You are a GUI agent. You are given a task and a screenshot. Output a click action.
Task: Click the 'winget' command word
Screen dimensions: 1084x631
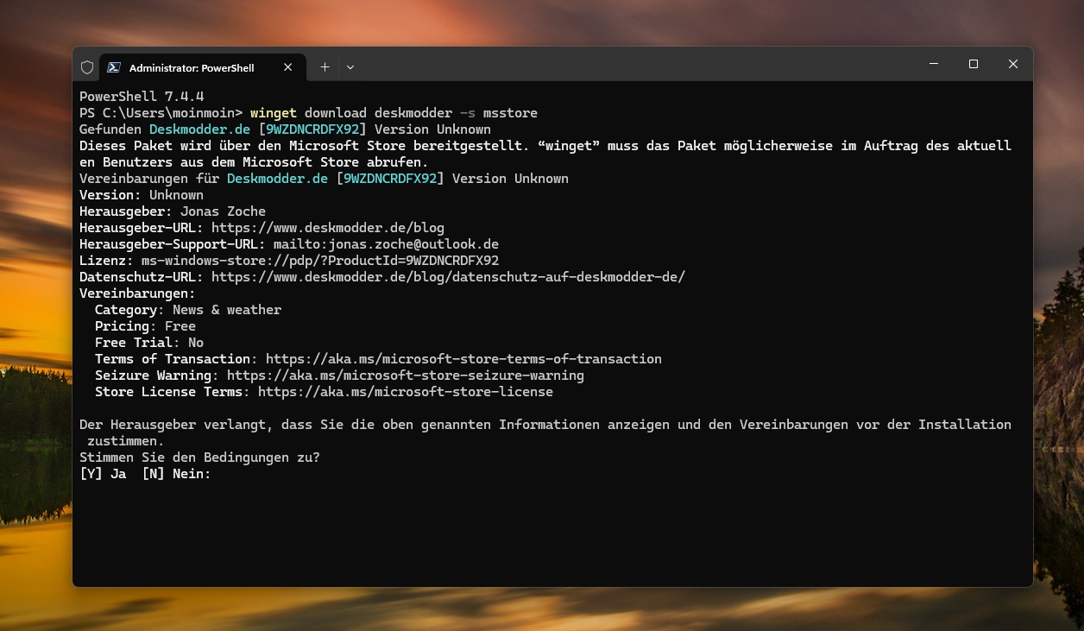(x=274, y=113)
